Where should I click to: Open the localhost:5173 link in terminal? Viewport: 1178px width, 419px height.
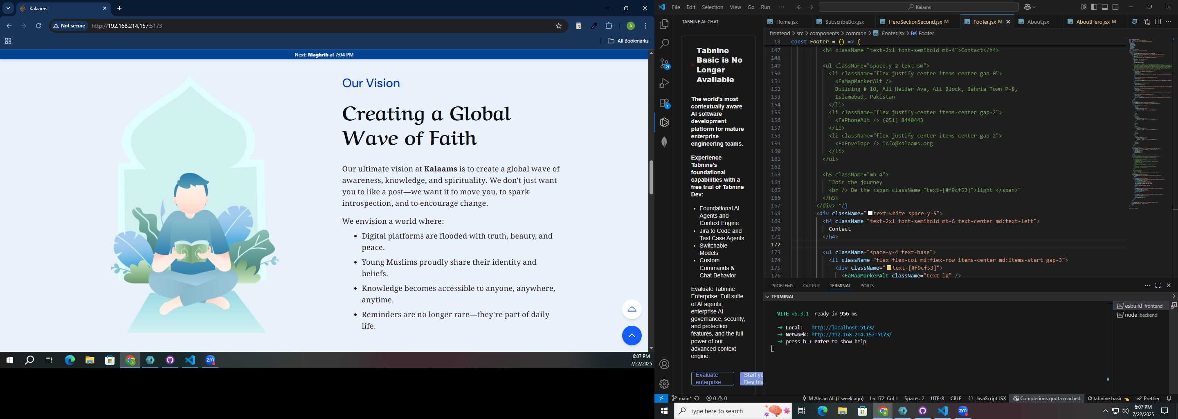[843, 327]
